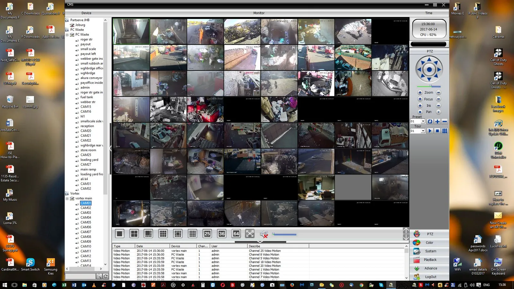Open the Advance tab

pyautogui.click(x=430, y=268)
